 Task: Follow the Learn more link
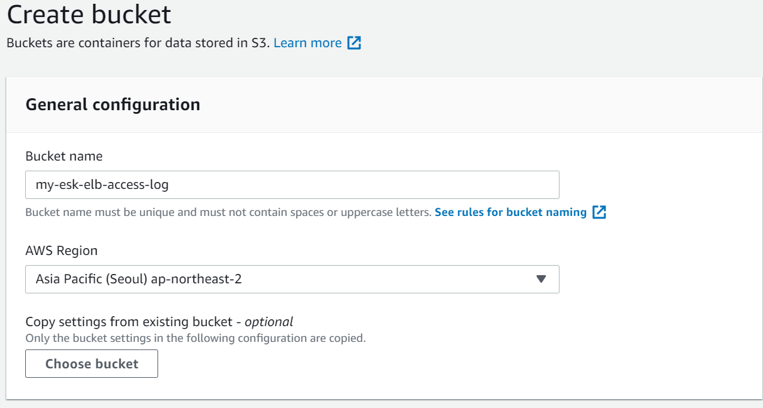click(307, 43)
